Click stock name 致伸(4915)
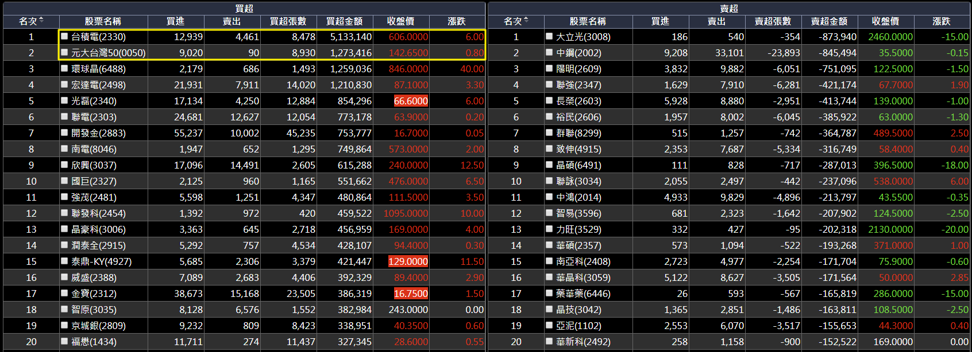 tap(578, 149)
